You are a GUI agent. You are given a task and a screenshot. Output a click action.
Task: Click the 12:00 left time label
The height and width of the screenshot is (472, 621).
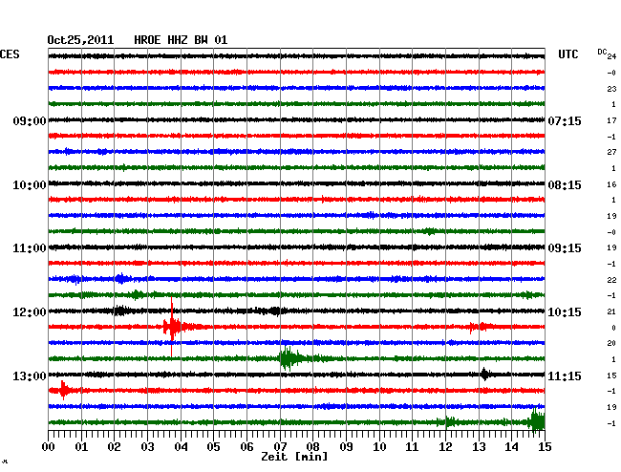(30, 312)
